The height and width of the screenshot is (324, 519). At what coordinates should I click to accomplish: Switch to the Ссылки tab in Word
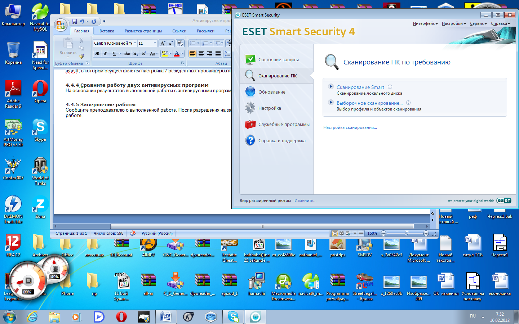[x=179, y=31]
